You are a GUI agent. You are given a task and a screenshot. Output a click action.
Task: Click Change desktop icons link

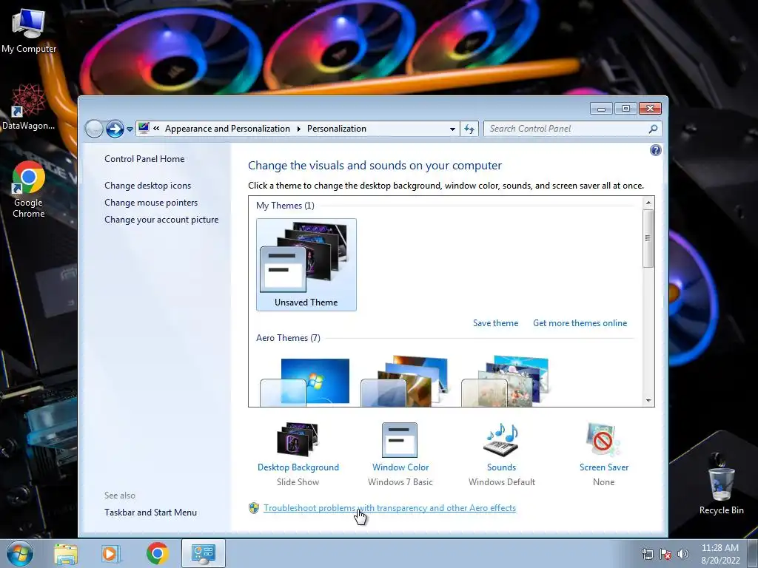click(147, 186)
